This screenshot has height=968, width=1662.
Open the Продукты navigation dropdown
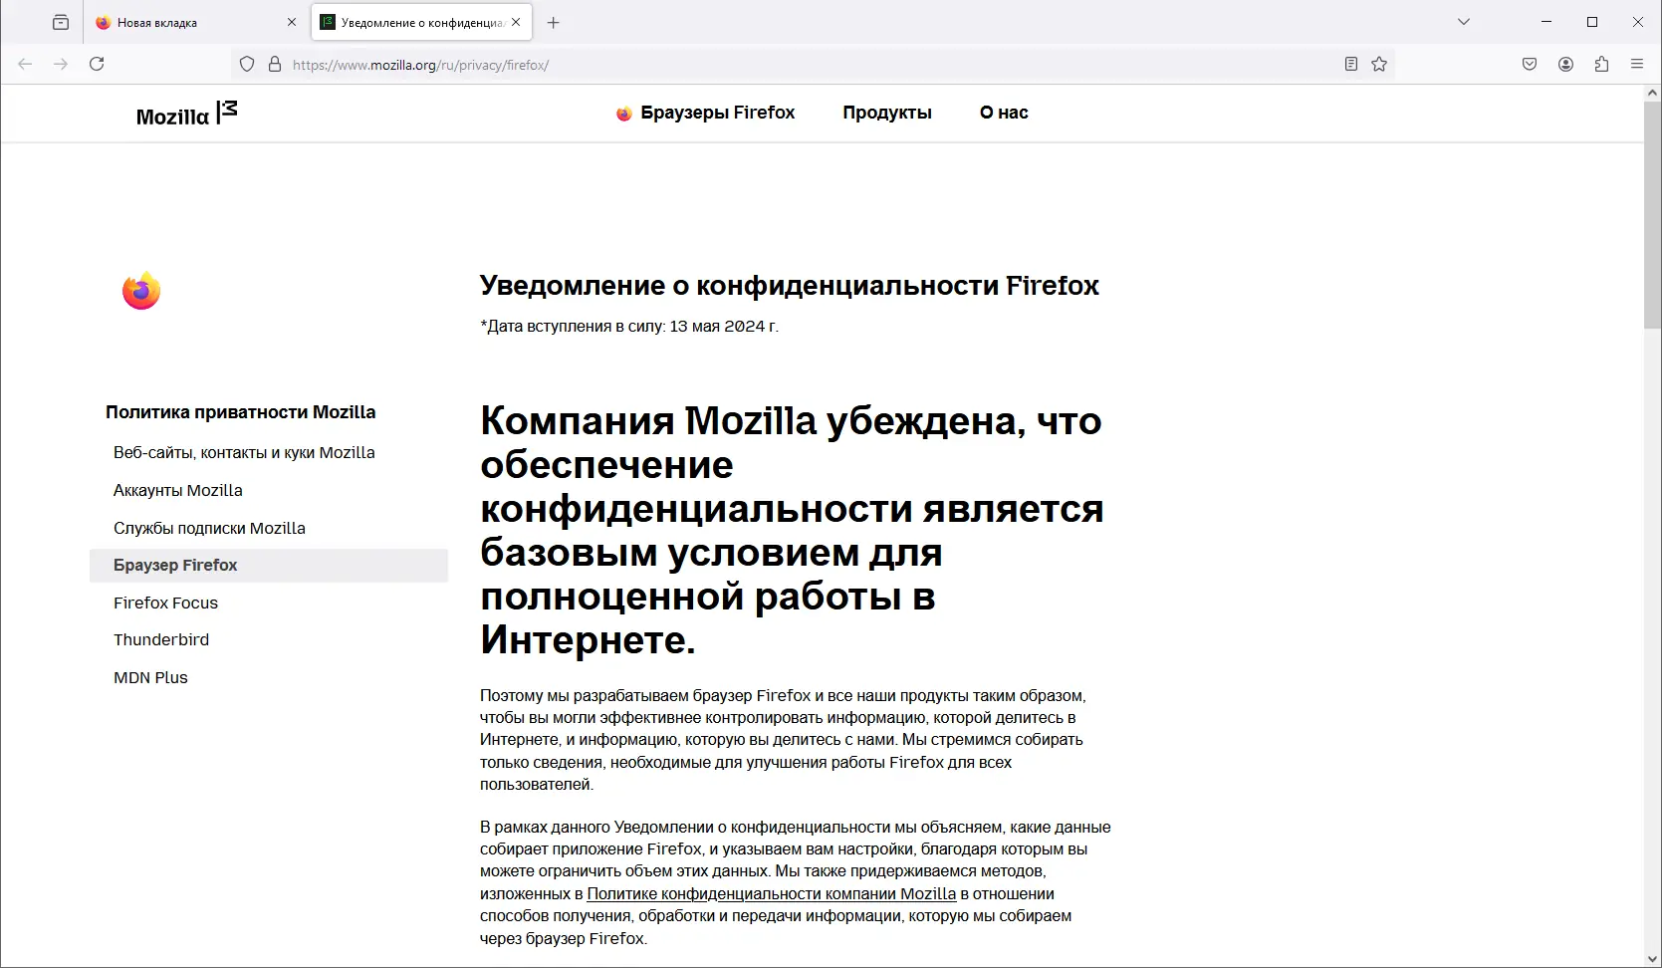click(886, 113)
